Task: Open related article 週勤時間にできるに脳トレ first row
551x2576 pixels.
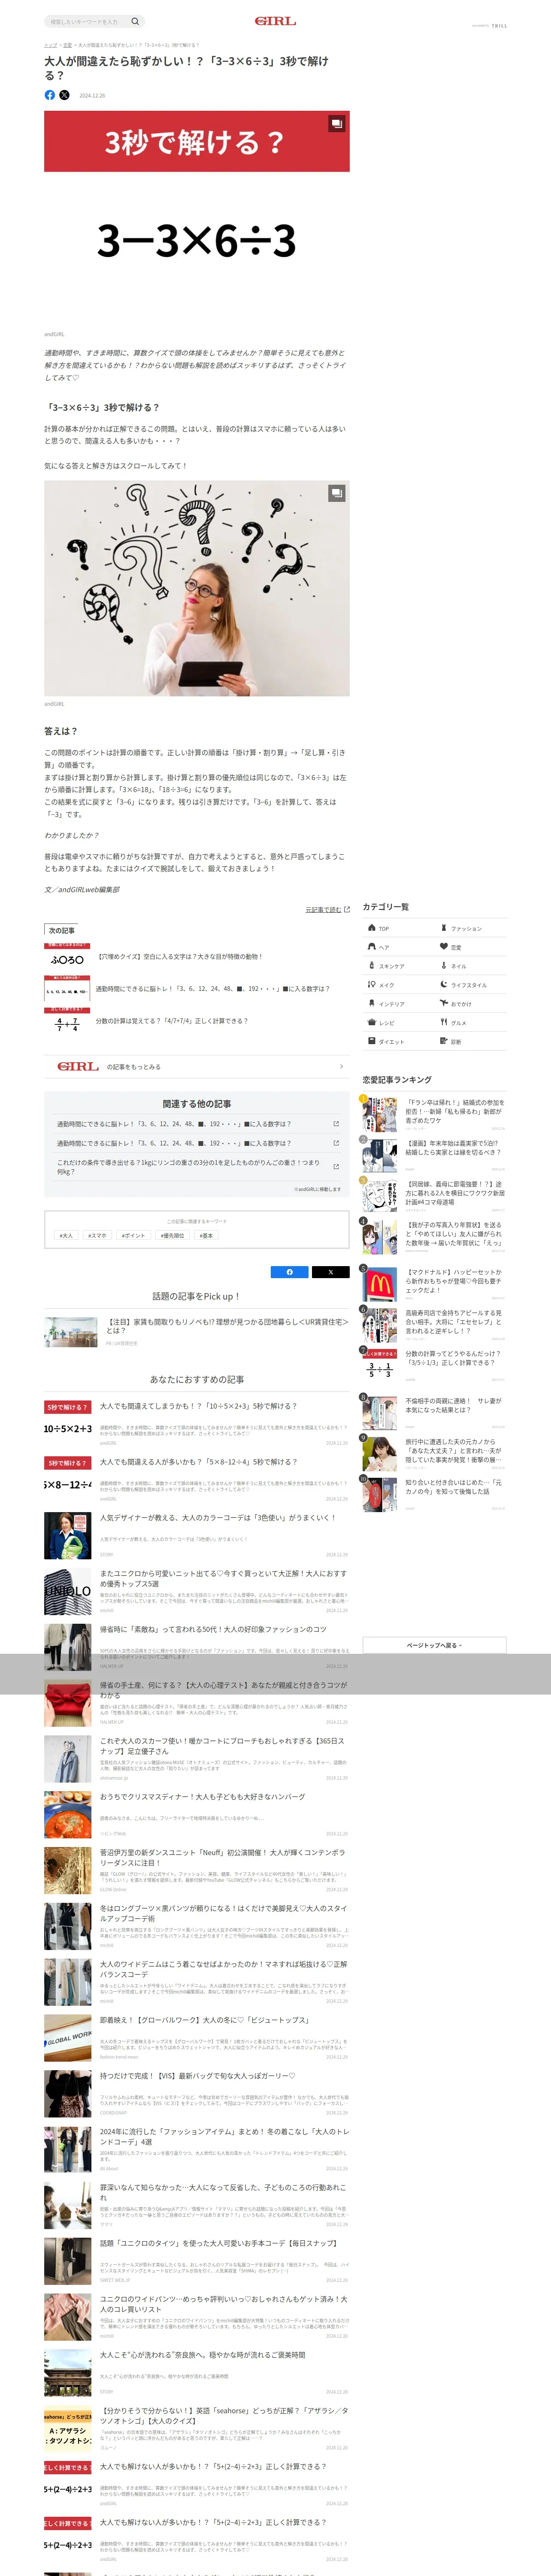Action: coord(197,1124)
